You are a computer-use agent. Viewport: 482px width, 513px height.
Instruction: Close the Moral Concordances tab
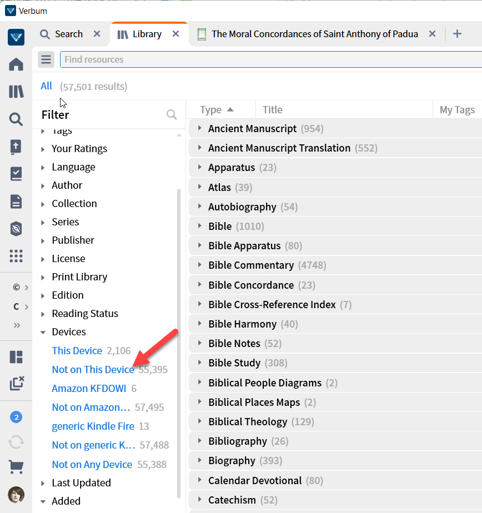[x=432, y=34]
